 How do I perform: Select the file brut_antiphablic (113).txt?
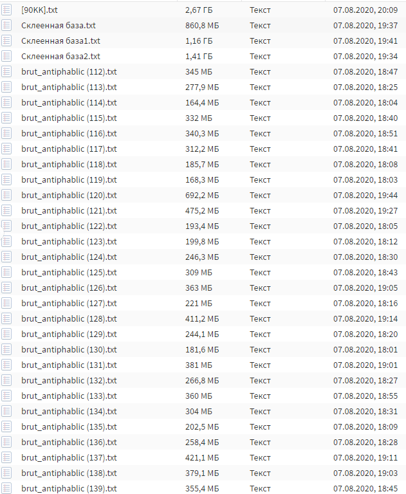coord(69,87)
